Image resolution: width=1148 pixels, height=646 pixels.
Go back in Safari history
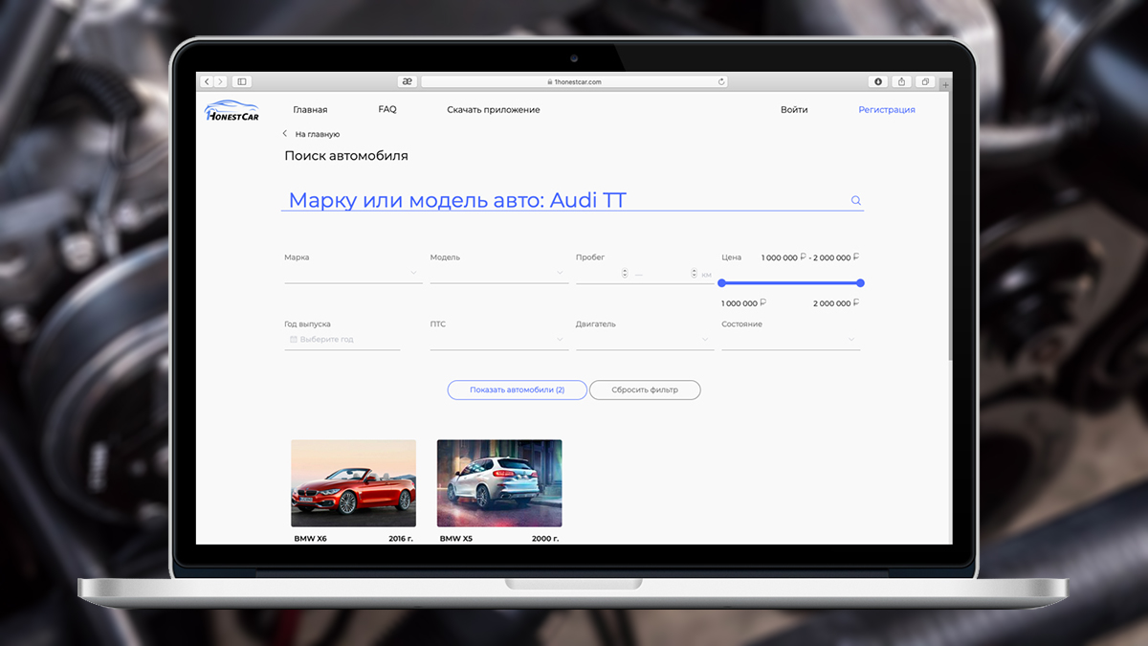point(207,82)
